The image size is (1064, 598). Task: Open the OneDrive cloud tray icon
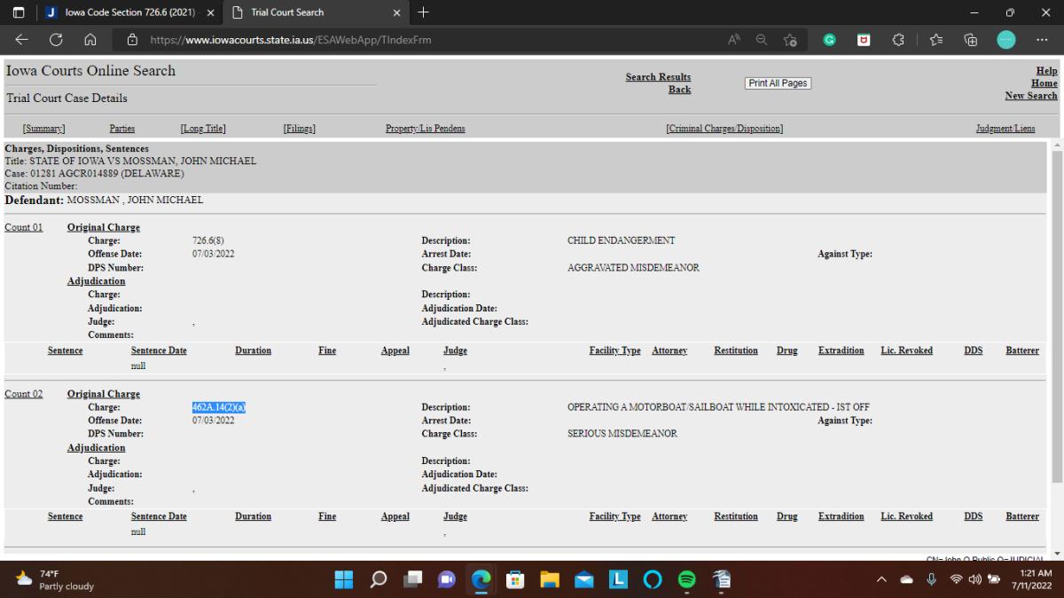(906, 579)
